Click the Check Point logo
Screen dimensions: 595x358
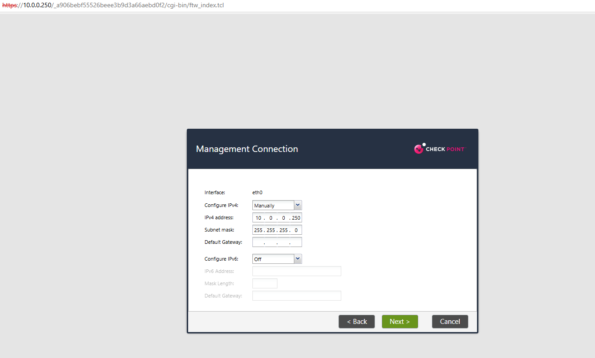coord(440,149)
